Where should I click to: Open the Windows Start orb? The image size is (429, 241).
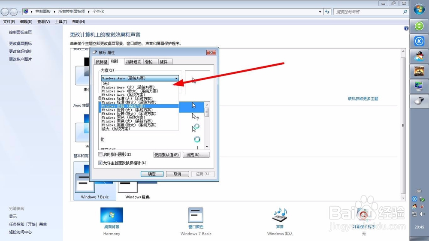pyautogui.click(x=419, y=9)
